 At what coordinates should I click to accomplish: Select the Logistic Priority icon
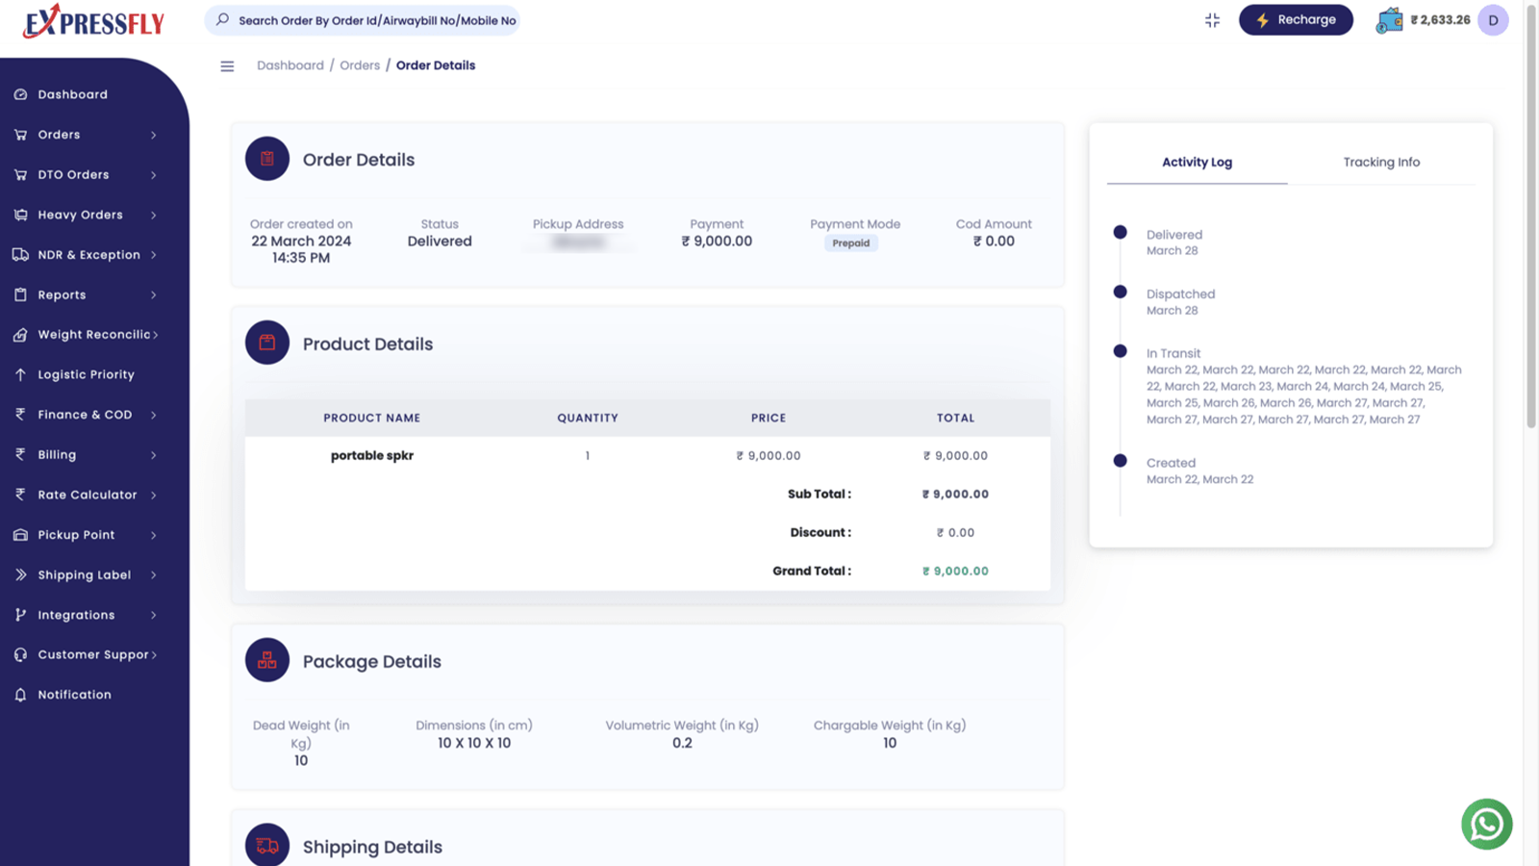pos(21,374)
